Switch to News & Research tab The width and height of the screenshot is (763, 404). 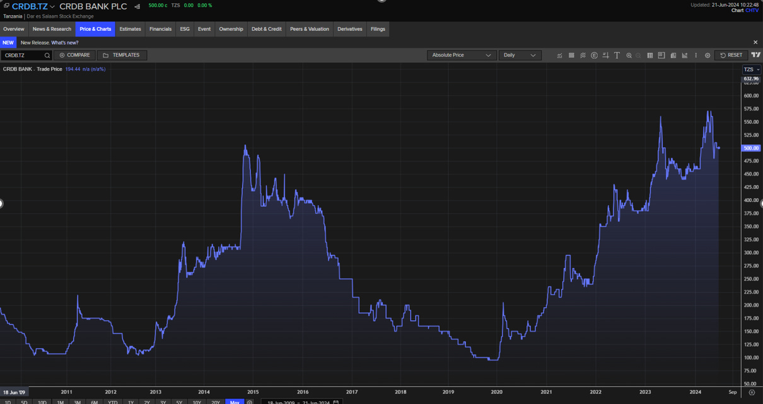[x=52, y=29]
